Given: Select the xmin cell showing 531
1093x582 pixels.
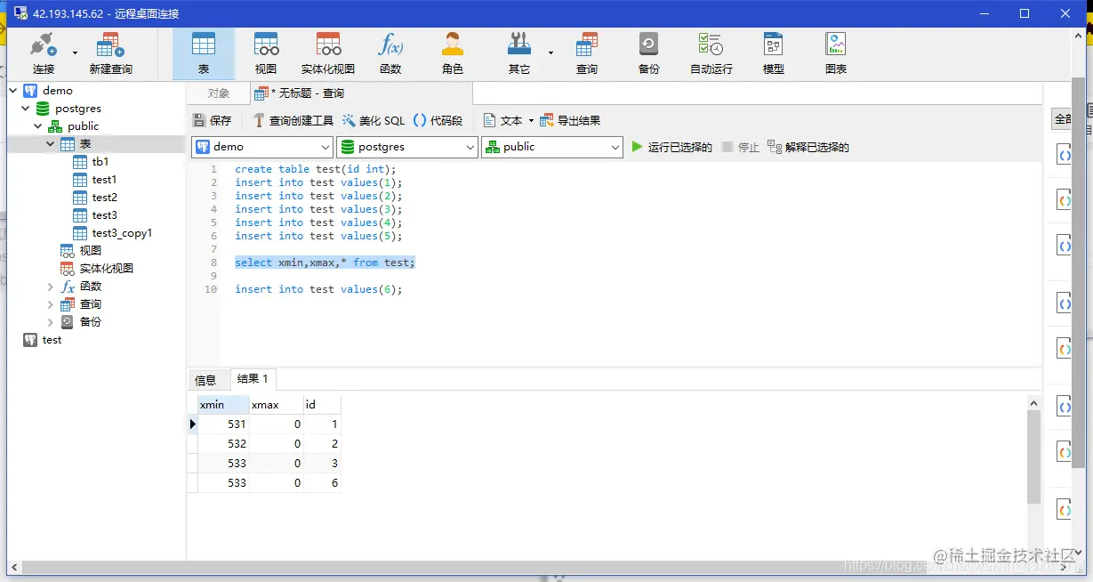Looking at the screenshot, I should (x=224, y=424).
